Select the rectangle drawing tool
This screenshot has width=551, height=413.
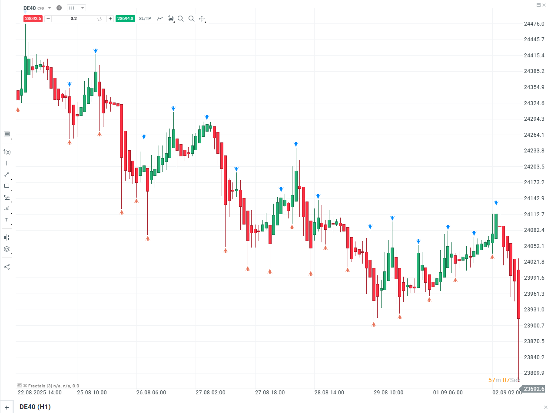[x=7, y=186]
